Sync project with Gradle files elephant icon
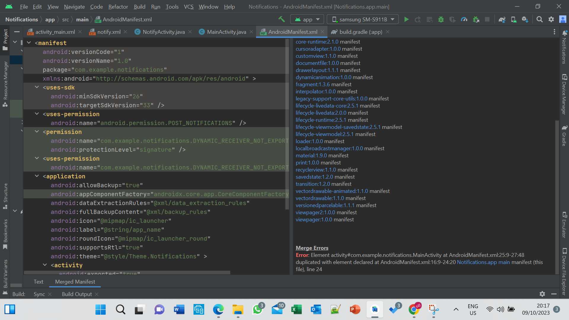This screenshot has height=320, width=569. (x=502, y=19)
